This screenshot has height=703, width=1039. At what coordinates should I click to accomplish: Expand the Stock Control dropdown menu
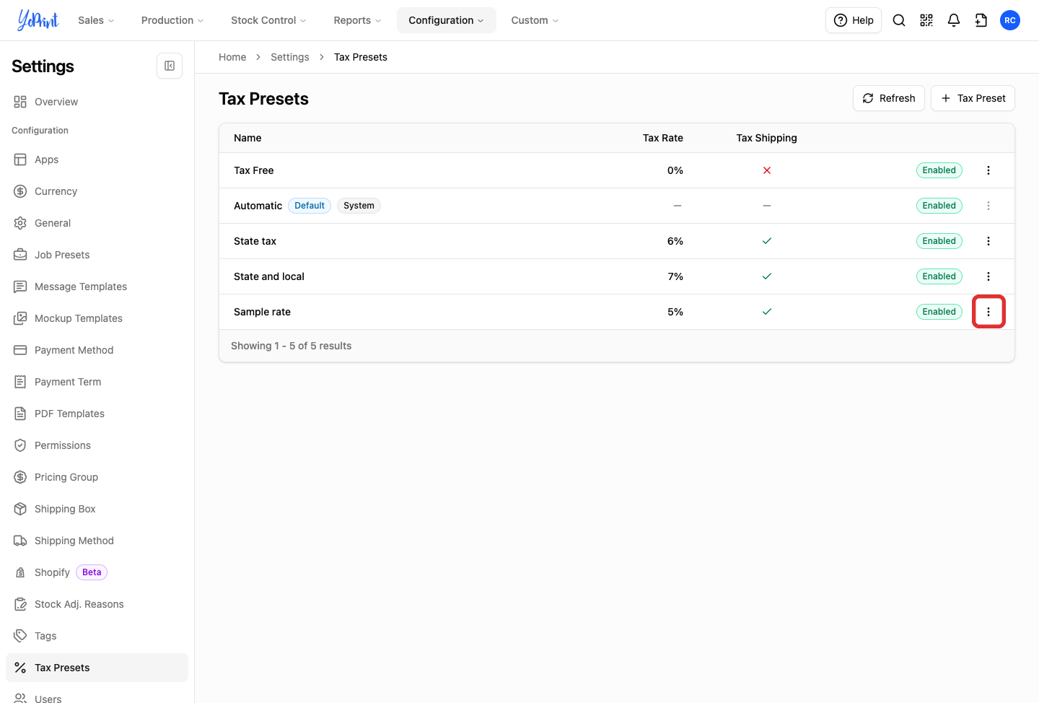click(268, 20)
